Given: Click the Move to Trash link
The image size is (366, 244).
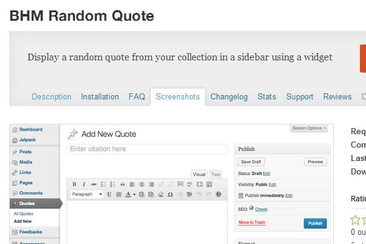Looking at the screenshot, I should click(252, 223).
